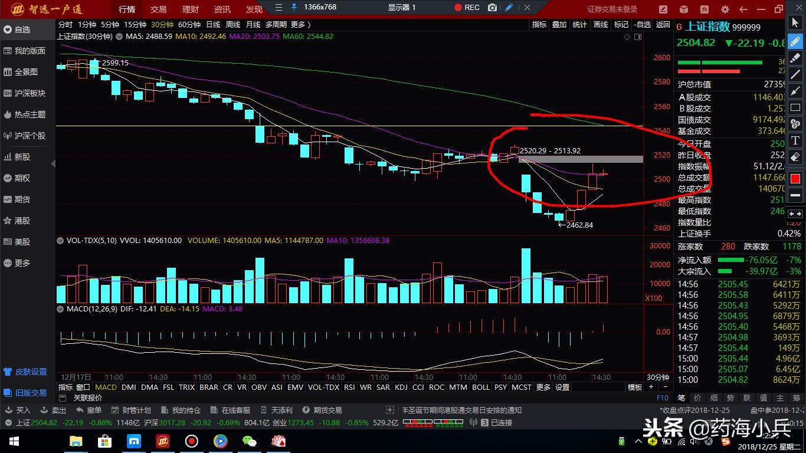
Task: Open the recorder hamburger menu
Action: click(x=279, y=8)
